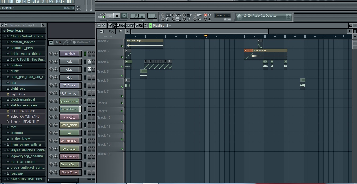Select the slip tool in Playlist toolbar
357x184 pixels.
tap(128, 26)
